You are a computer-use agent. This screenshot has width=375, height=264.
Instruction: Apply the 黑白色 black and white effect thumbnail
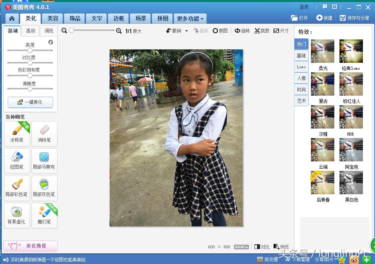click(x=351, y=183)
